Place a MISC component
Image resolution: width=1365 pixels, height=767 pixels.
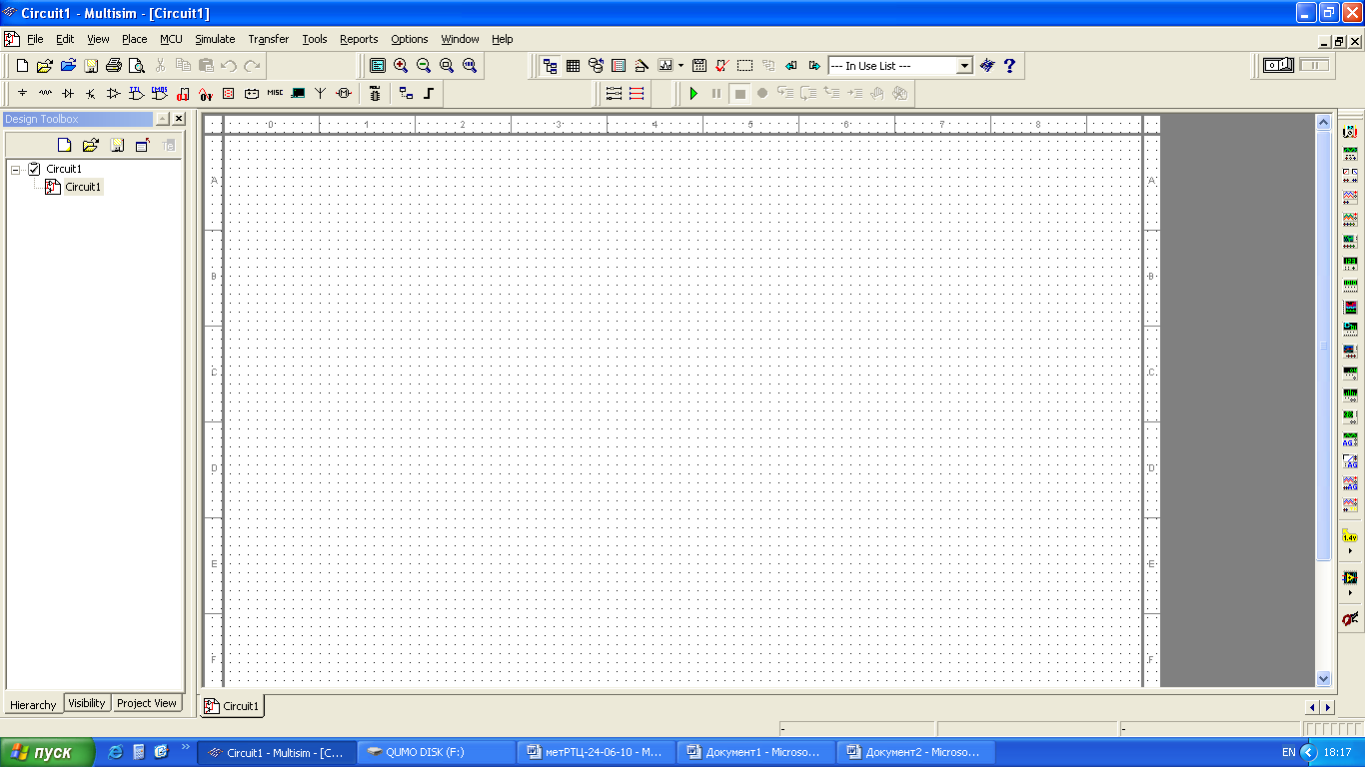click(275, 94)
